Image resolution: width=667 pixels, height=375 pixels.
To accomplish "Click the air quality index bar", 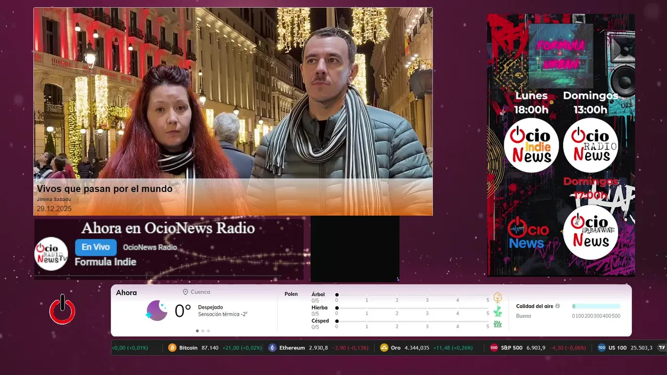I will point(596,306).
